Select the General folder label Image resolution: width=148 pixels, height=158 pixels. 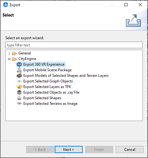click(25, 53)
